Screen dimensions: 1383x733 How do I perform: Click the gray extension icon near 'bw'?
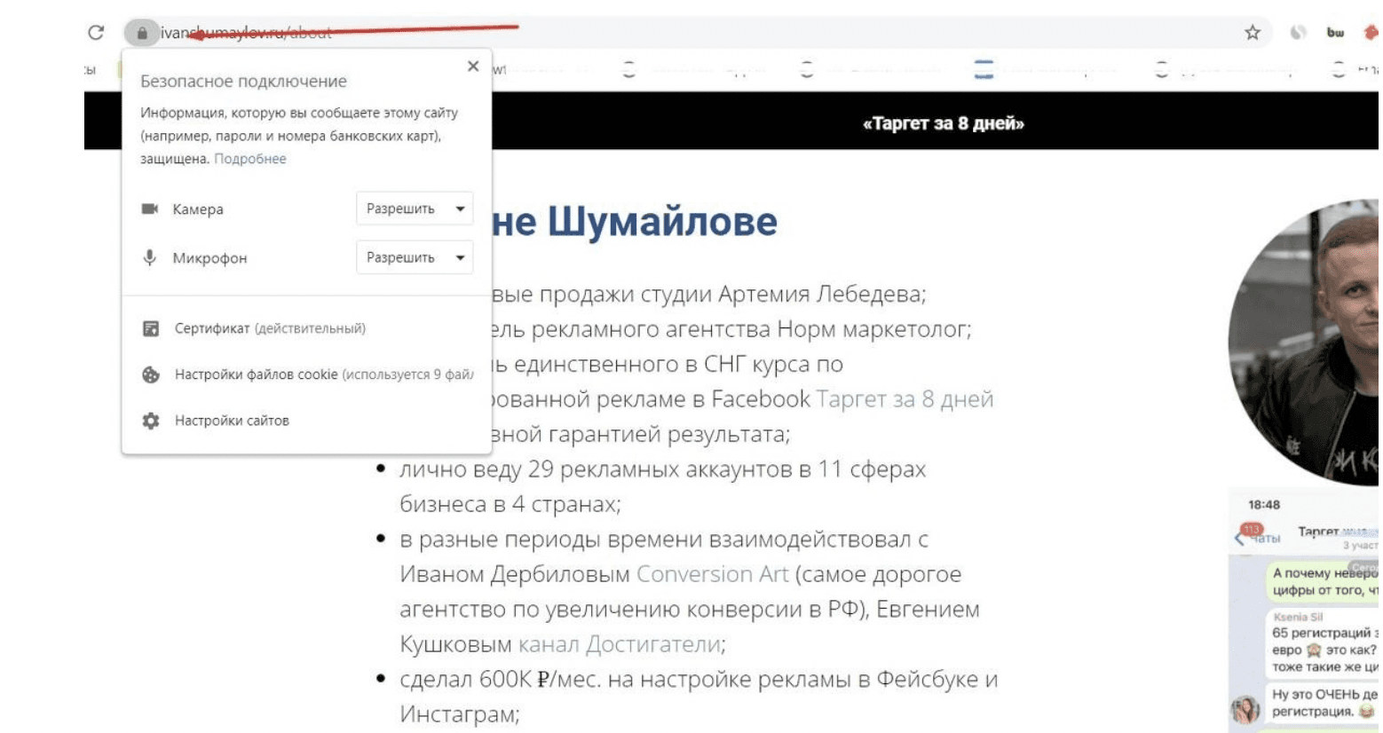pos(1298,33)
